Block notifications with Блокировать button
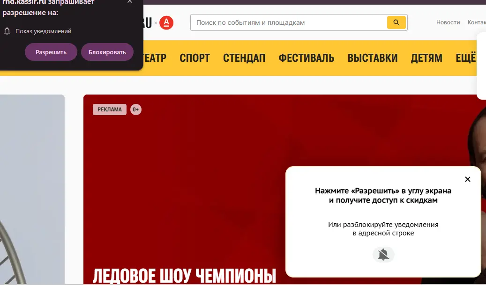 [x=107, y=52]
